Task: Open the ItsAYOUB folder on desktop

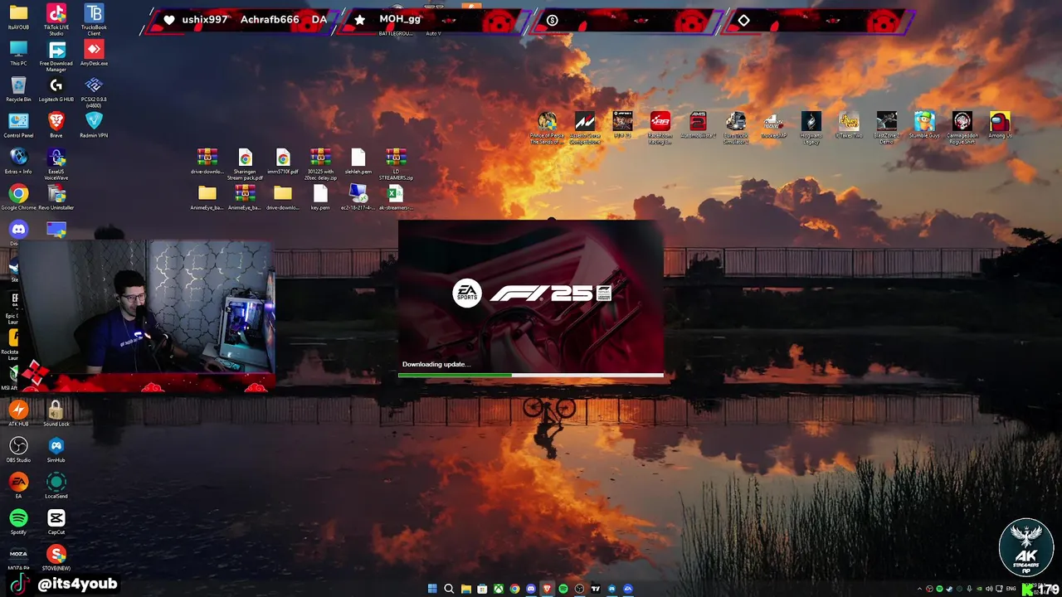Action: click(x=18, y=17)
